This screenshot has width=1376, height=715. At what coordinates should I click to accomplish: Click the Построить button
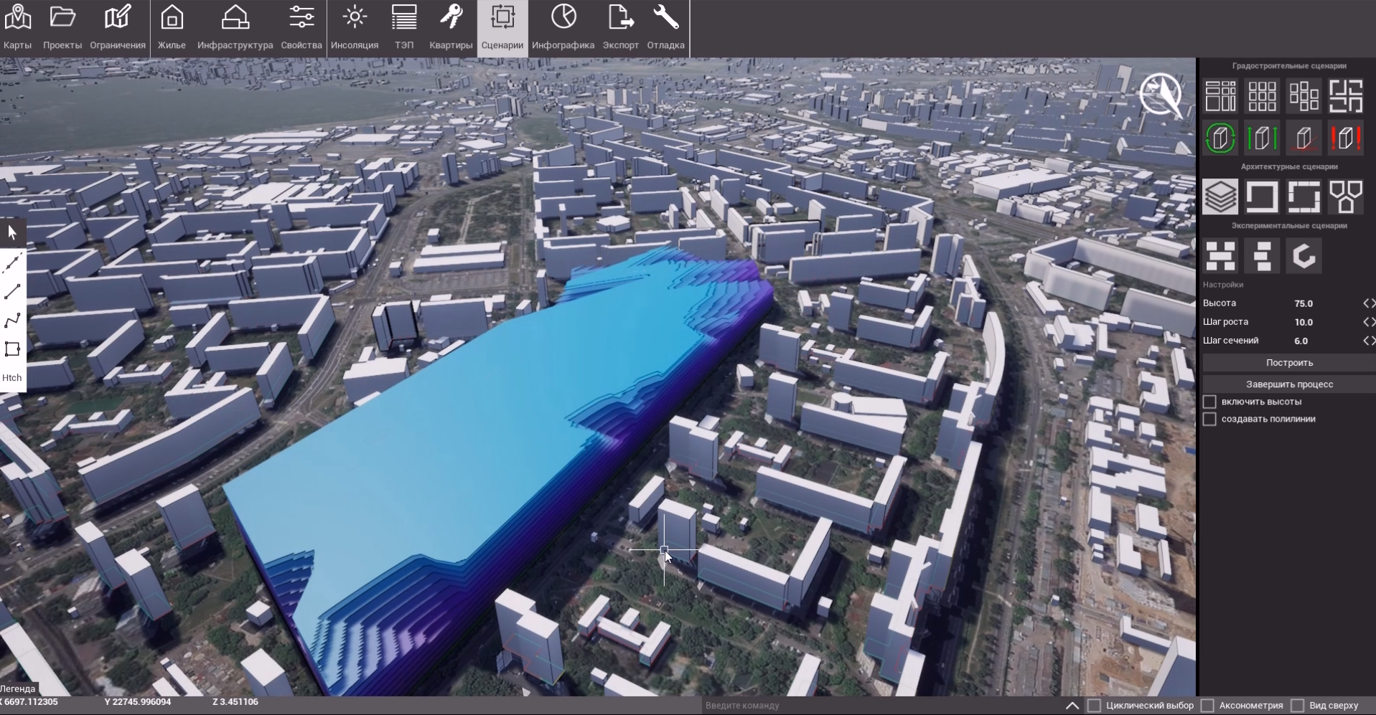(1289, 363)
